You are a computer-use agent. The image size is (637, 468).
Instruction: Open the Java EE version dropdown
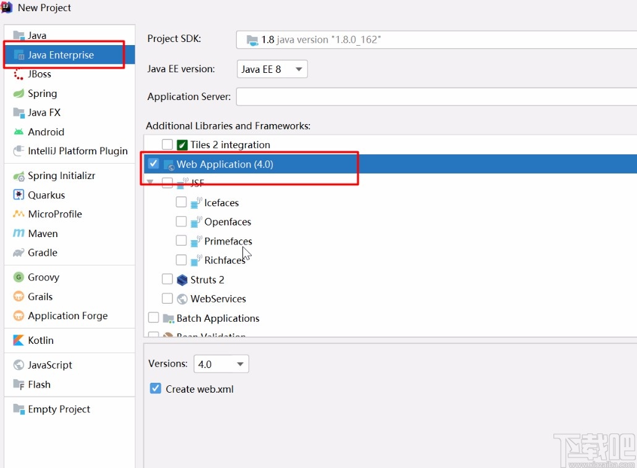pyautogui.click(x=272, y=69)
